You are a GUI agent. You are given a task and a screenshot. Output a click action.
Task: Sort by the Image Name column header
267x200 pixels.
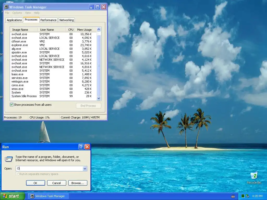tap(24, 30)
